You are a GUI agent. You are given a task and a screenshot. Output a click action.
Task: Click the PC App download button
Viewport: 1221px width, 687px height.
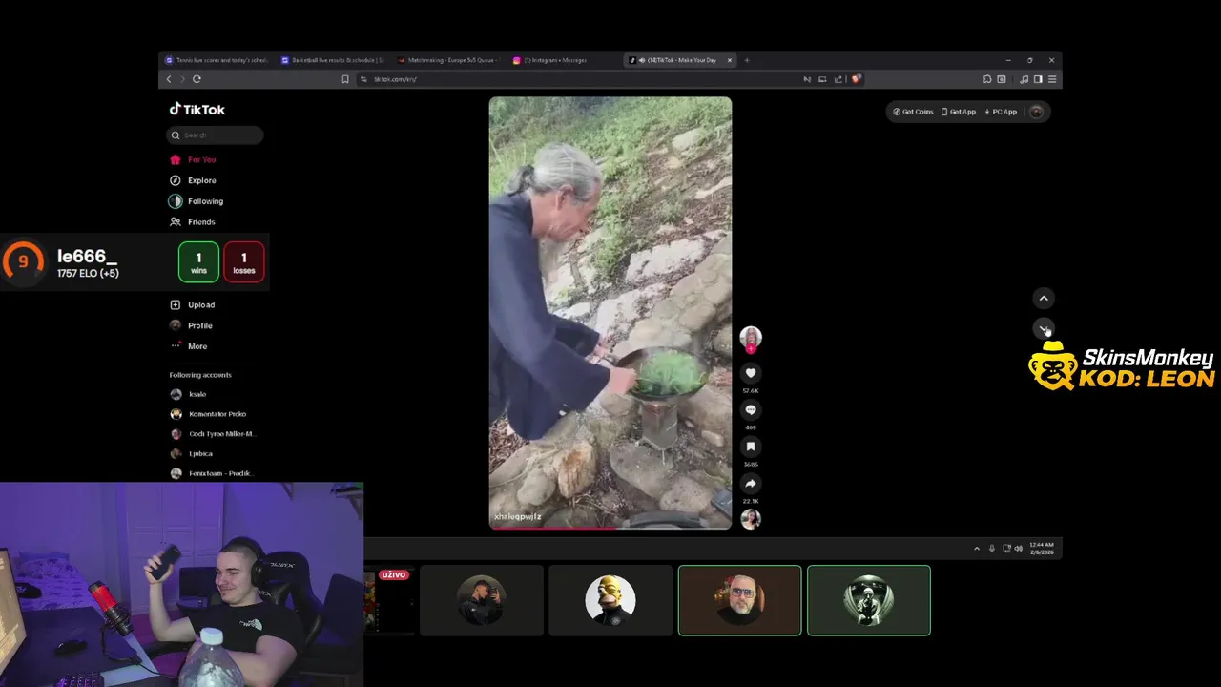(1001, 112)
